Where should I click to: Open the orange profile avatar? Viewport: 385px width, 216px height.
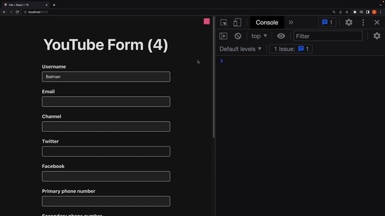point(374,12)
